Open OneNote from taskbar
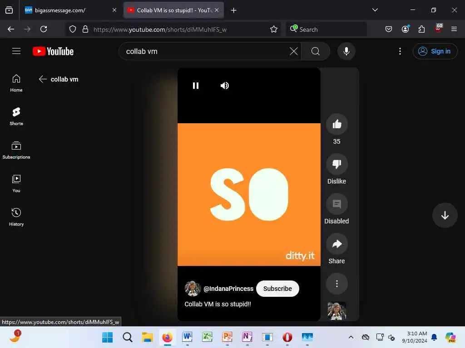The width and height of the screenshot is (465, 348). pos(247,337)
